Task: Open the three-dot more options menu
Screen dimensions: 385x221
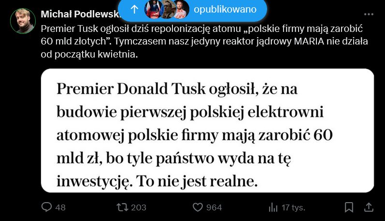Action: pyautogui.click(x=369, y=15)
